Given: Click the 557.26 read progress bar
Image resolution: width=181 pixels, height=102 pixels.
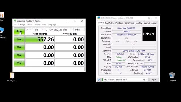Looking at the screenshot, I should click(40, 39).
